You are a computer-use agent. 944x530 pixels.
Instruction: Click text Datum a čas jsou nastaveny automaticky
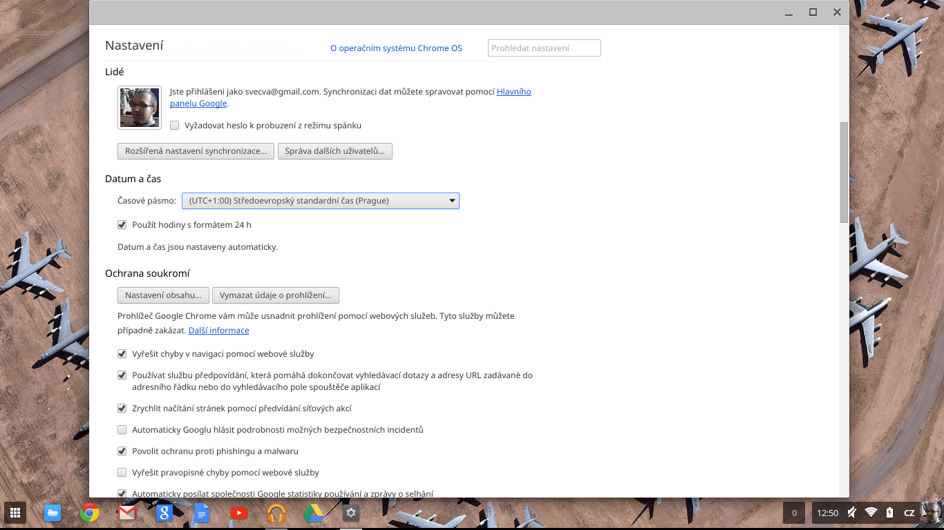[x=198, y=246]
